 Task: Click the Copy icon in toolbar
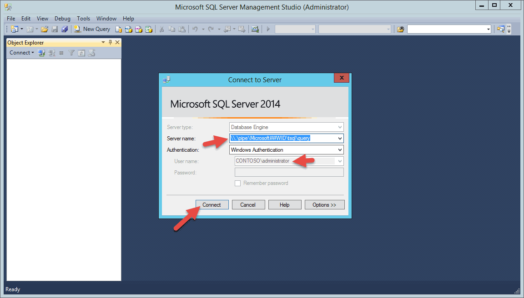(171, 30)
